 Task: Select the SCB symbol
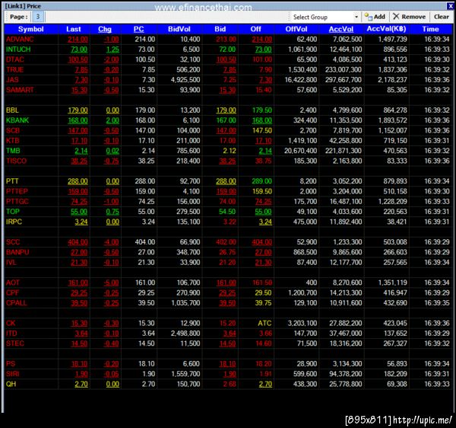(x=13, y=130)
